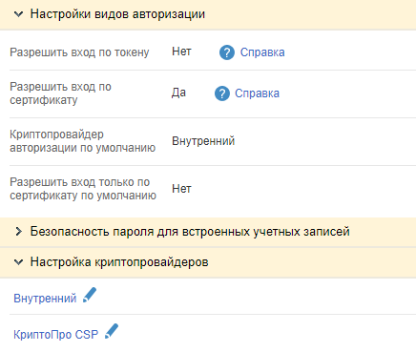Open the help icon for token login
416x352 pixels.
tap(227, 52)
